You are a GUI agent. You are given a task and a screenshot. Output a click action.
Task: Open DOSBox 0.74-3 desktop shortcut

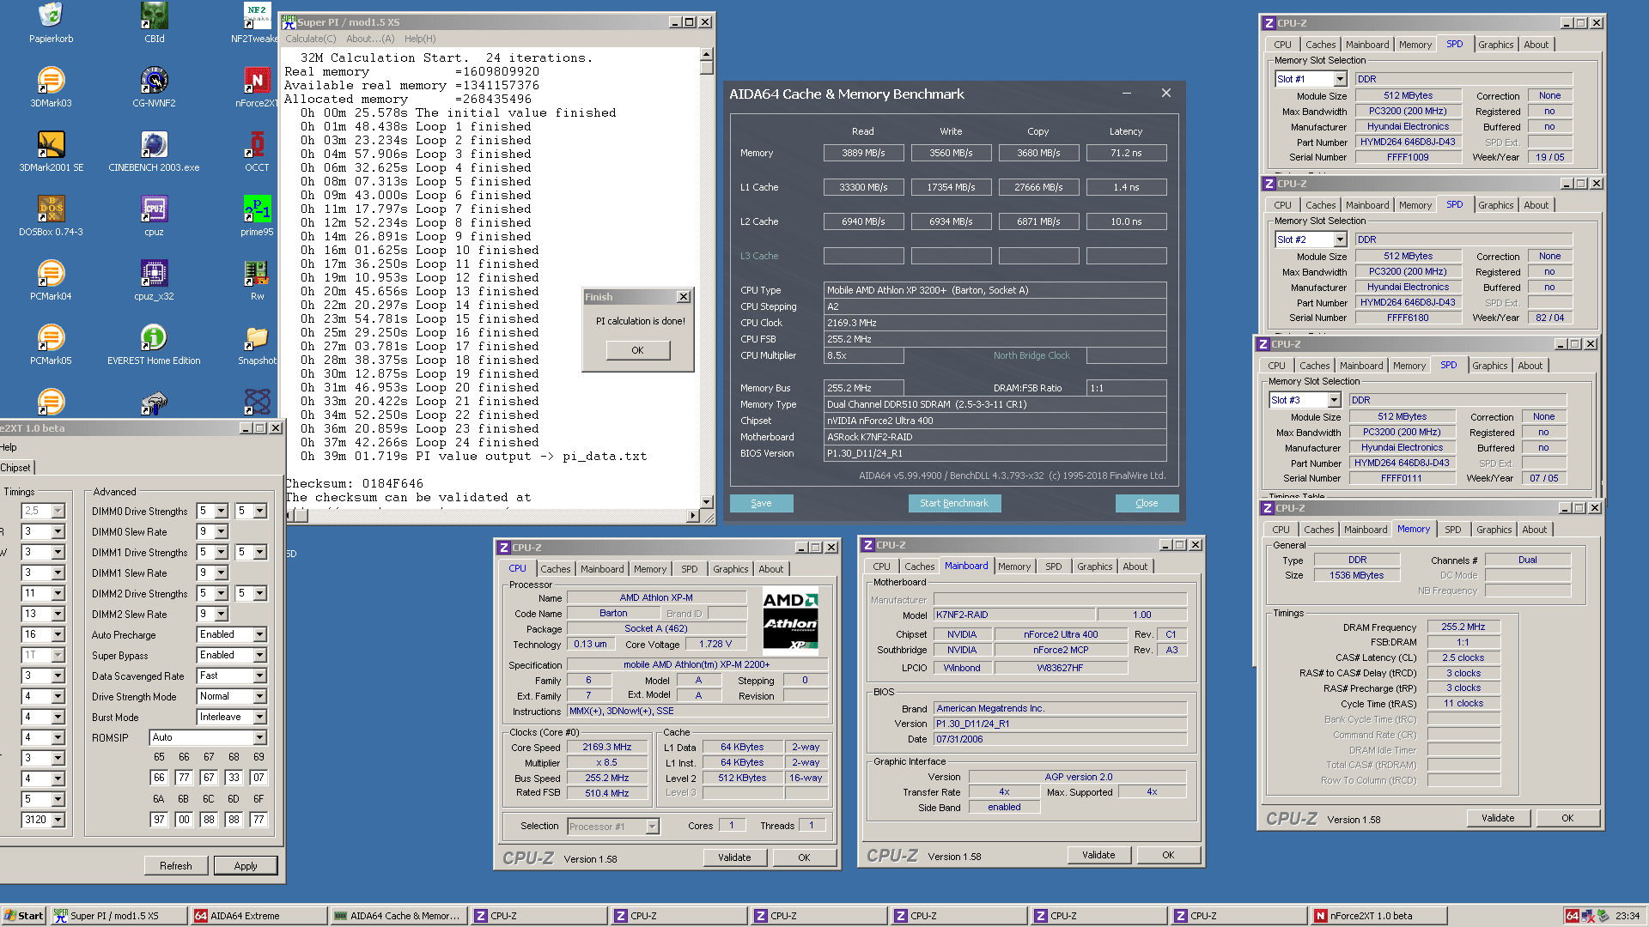51,216
